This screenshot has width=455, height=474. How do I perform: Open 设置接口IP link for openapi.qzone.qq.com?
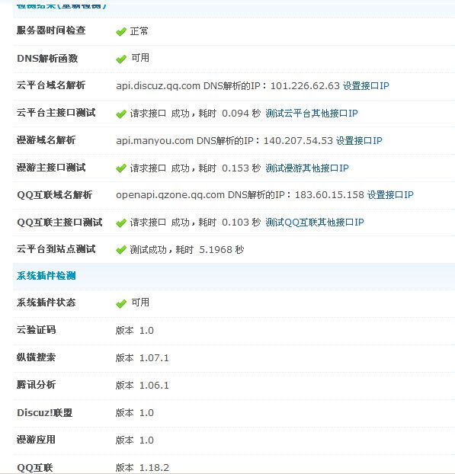[x=390, y=194]
